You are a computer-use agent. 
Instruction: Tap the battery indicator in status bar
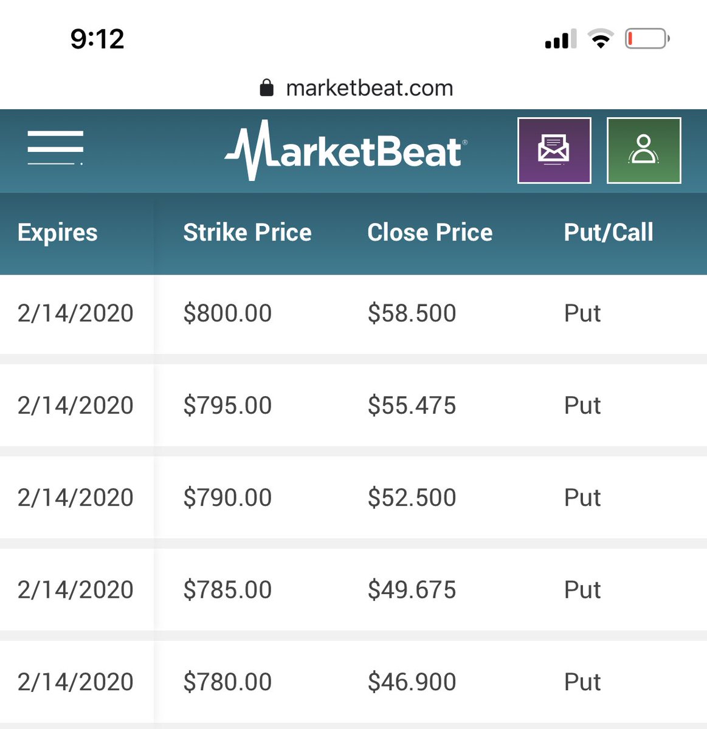(647, 39)
